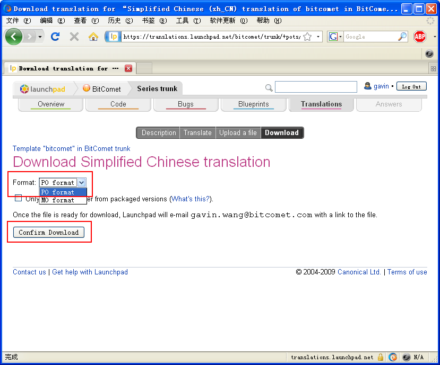Click the BitComet flame icon breadcrumb

(85, 88)
